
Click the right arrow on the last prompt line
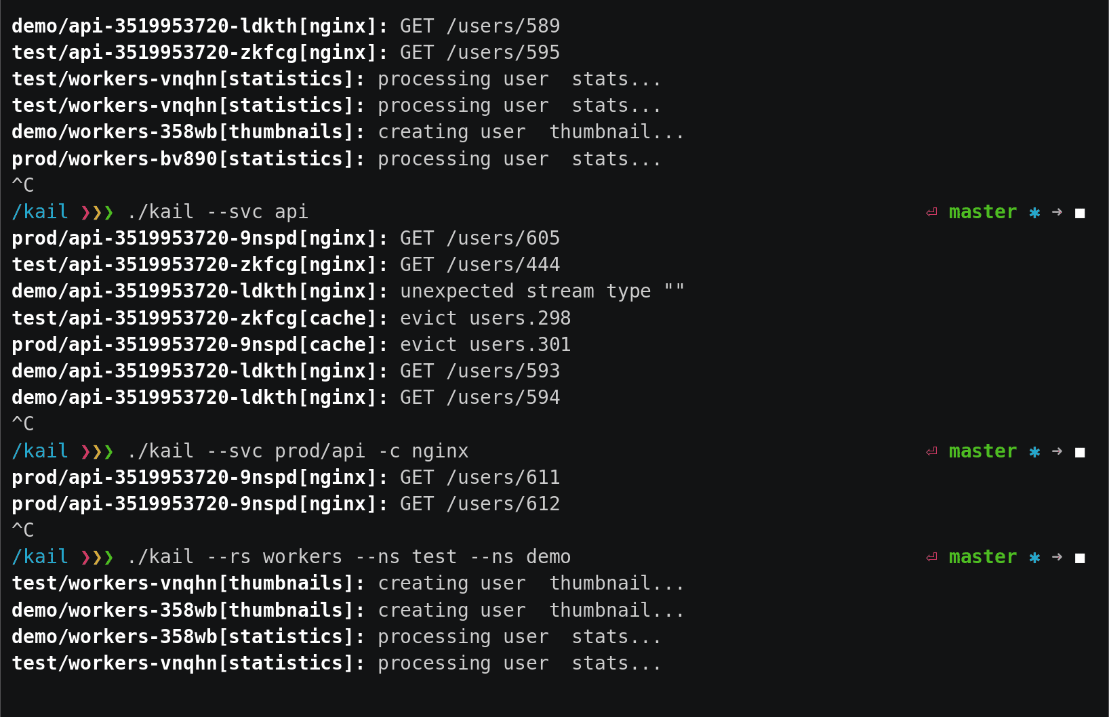point(1057,557)
